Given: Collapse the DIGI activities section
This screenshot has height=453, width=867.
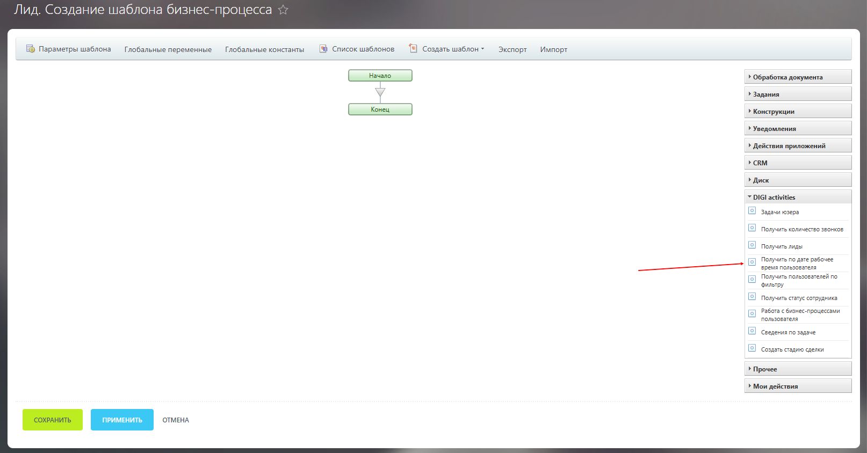Looking at the screenshot, I should pyautogui.click(x=798, y=197).
